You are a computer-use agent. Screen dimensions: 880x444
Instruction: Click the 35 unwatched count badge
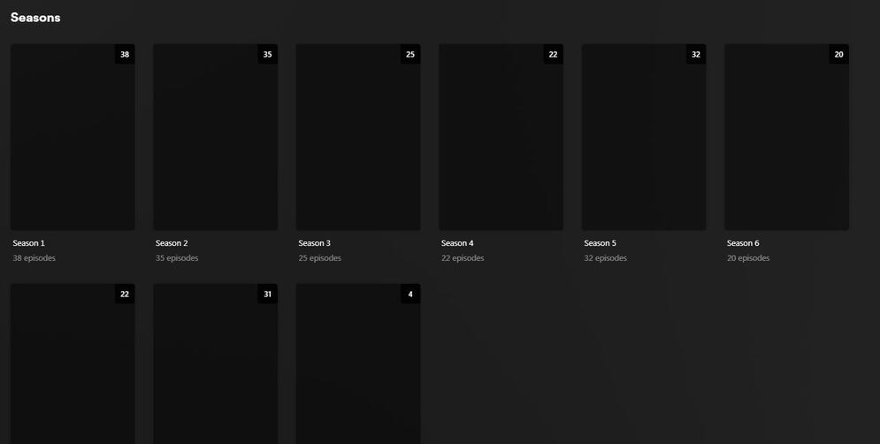click(268, 55)
